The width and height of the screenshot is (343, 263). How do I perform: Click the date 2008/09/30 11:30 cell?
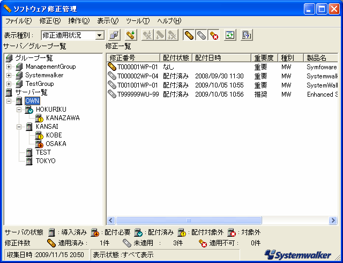219,76
